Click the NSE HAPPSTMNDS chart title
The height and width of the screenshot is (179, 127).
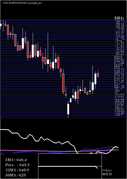tap(22, 3)
